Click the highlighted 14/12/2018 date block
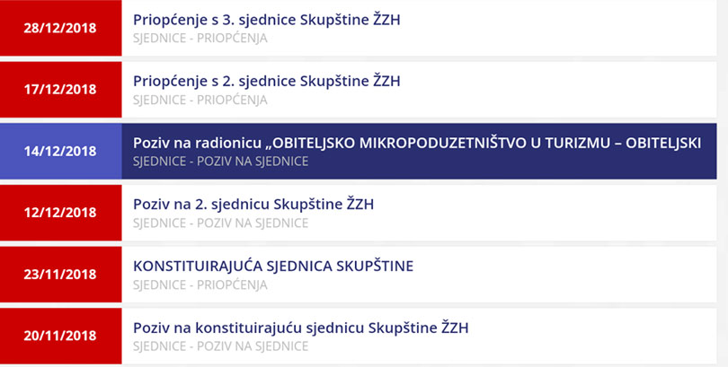The width and height of the screenshot is (728, 367). [61, 151]
